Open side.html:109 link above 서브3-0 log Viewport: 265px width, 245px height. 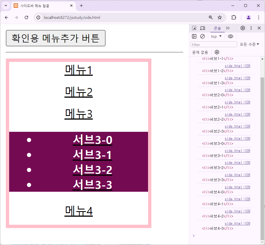[x=237, y=138]
